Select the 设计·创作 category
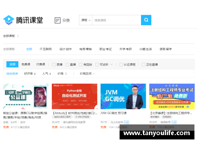The image size is (198, 143). [65, 49]
